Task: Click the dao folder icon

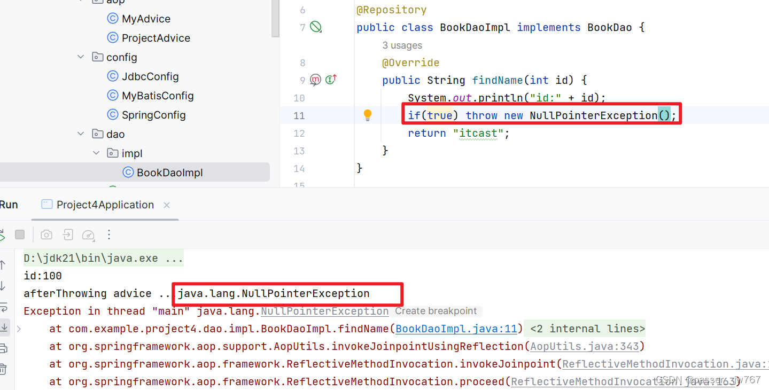Action: pos(97,134)
